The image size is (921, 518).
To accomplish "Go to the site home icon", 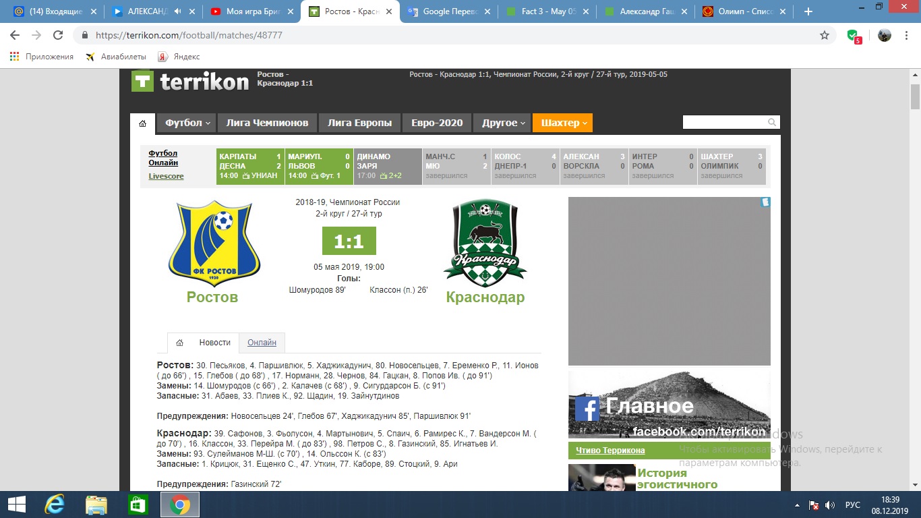I will click(x=142, y=123).
